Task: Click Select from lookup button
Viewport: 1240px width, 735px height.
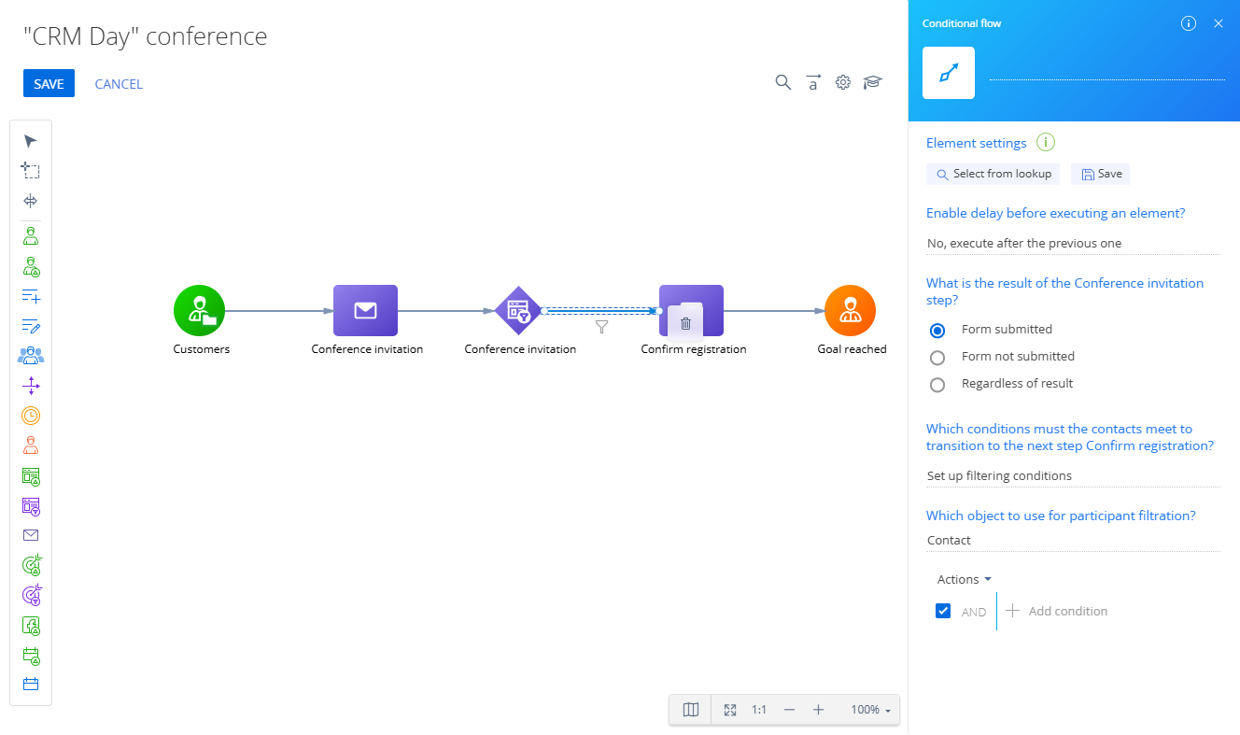Action: coord(993,174)
